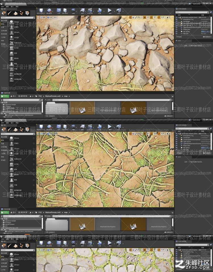This screenshot has width=213, height=272.
Task: Toggle world/local coordinate globe in top viewport
Action: pyautogui.click(x=139, y=17)
